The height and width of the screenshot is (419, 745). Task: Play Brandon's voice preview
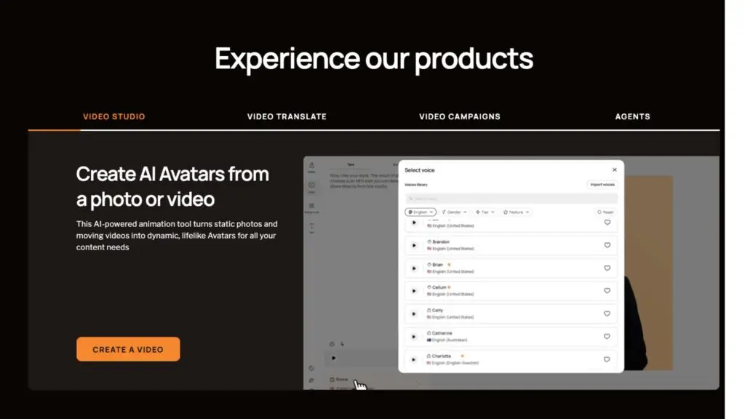click(x=413, y=245)
